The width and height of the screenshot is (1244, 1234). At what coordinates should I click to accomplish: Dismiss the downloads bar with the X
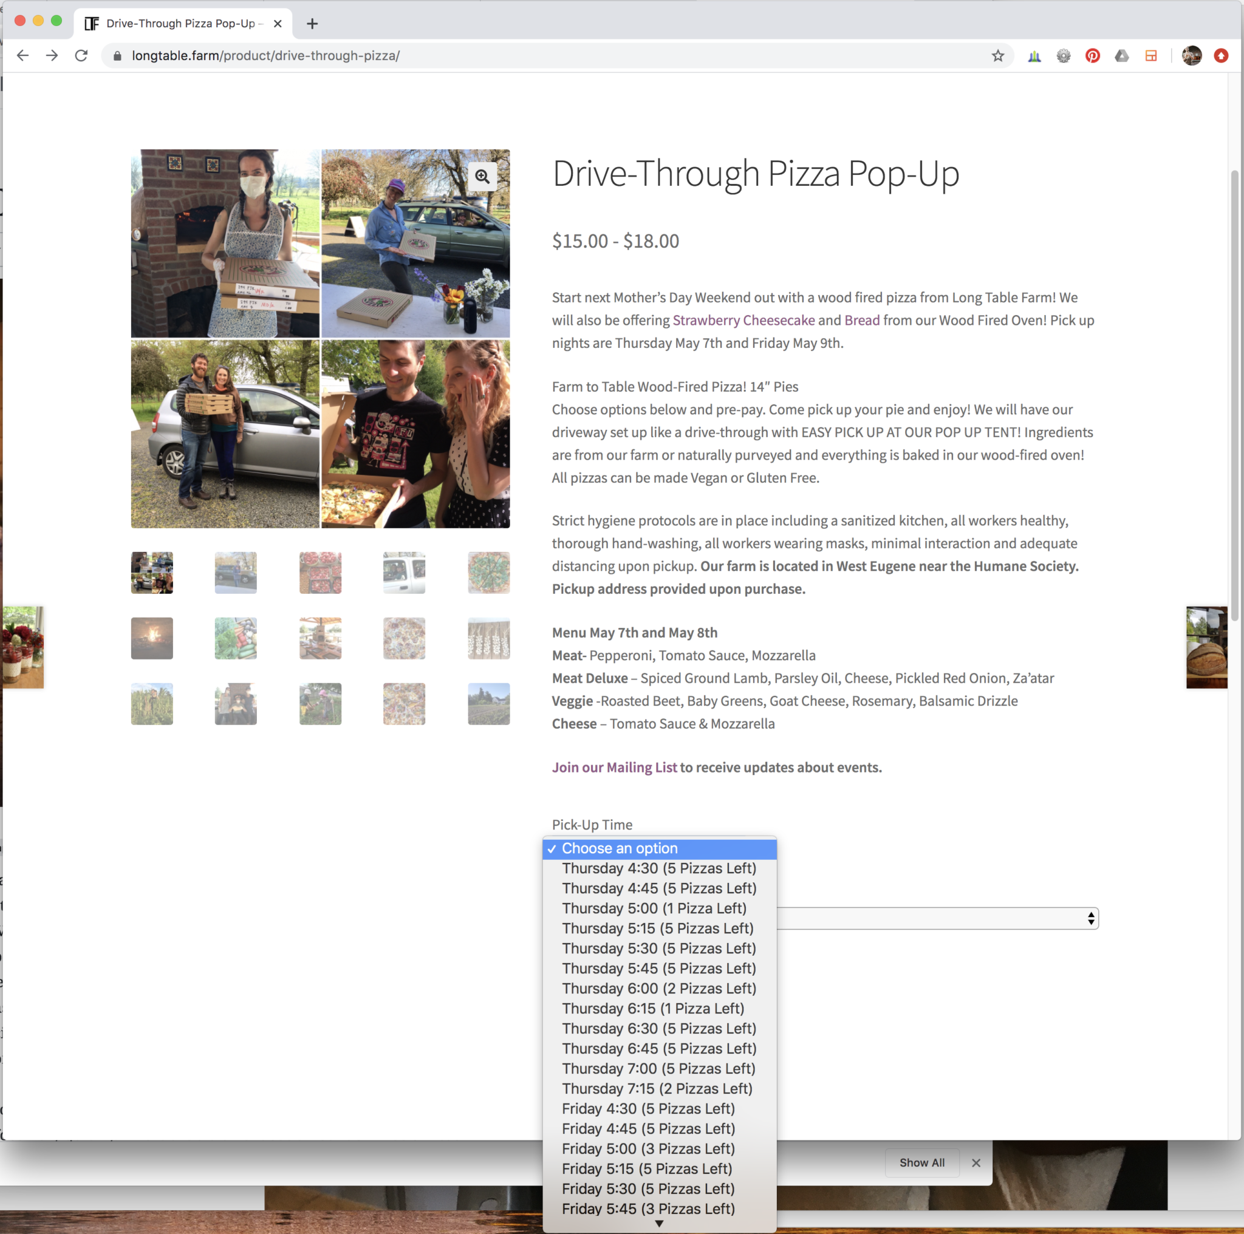(x=976, y=1162)
